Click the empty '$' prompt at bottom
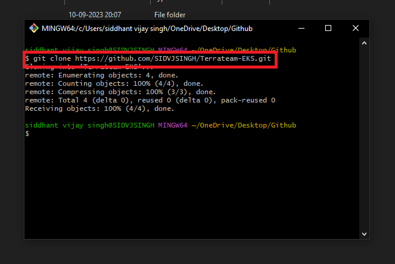 27,133
